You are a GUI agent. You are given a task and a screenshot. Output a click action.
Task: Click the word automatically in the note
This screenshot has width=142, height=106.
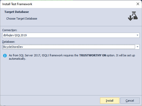[17, 59]
